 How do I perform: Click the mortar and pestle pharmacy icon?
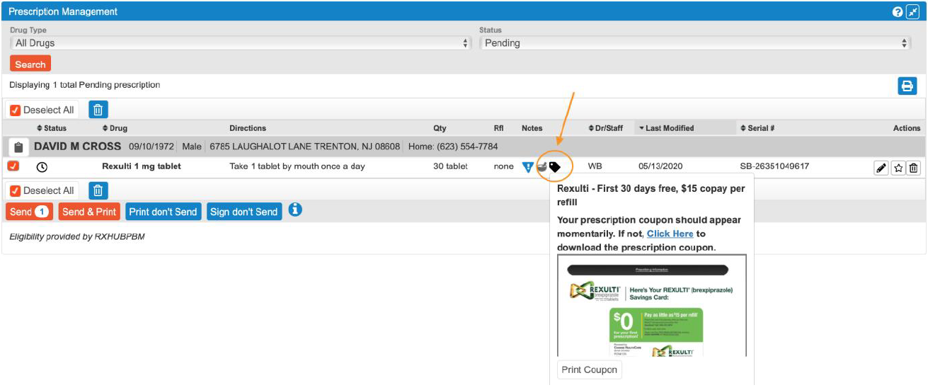pos(542,167)
